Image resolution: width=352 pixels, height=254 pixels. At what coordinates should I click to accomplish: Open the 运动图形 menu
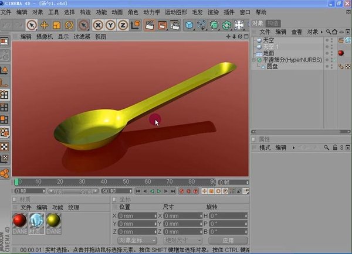point(176,12)
